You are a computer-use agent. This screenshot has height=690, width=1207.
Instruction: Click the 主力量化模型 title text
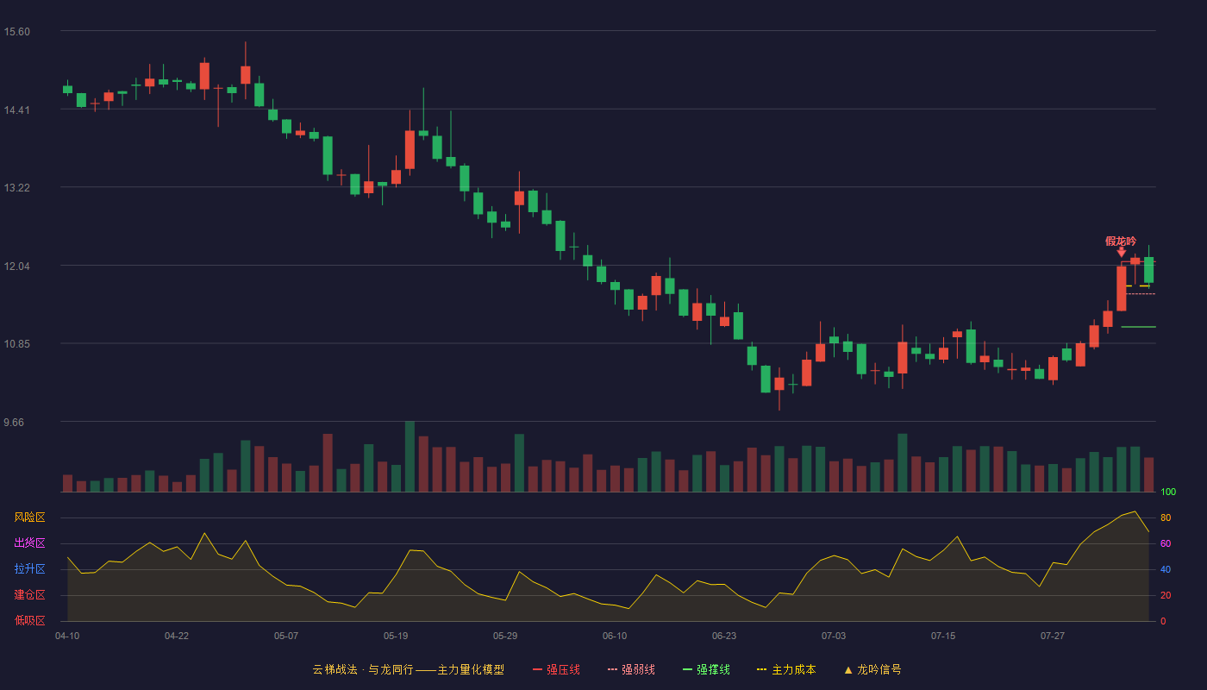471,669
